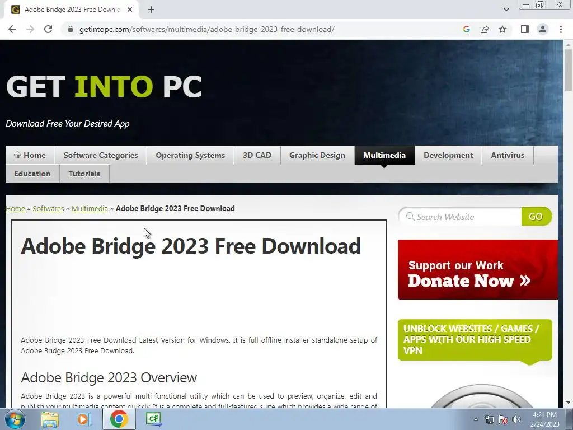Open the Operating Systems menu
The width and height of the screenshot is (573, 430).
pos(190,155)
